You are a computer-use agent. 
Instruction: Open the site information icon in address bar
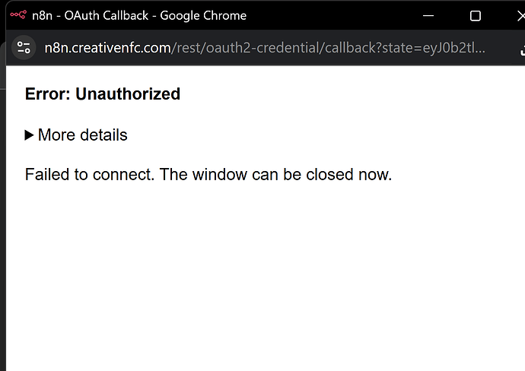click(x=24, y=47)
